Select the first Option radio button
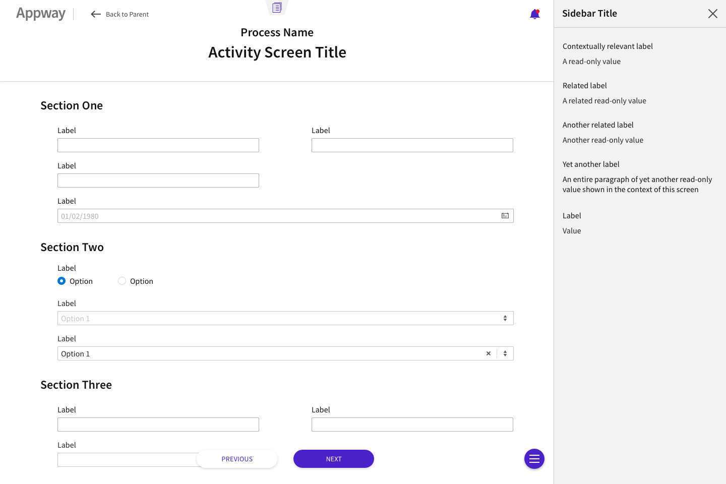This screenshot has height=484, width=726. point(62,281)
